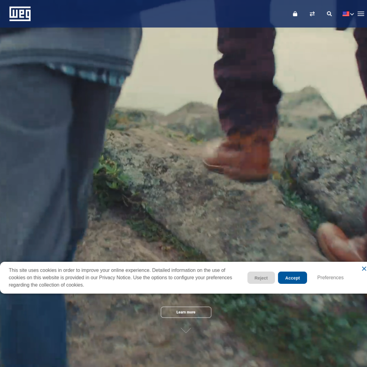Open the lock login icon
This screenshot has width=367, height=367.
(x=295, y=14)
